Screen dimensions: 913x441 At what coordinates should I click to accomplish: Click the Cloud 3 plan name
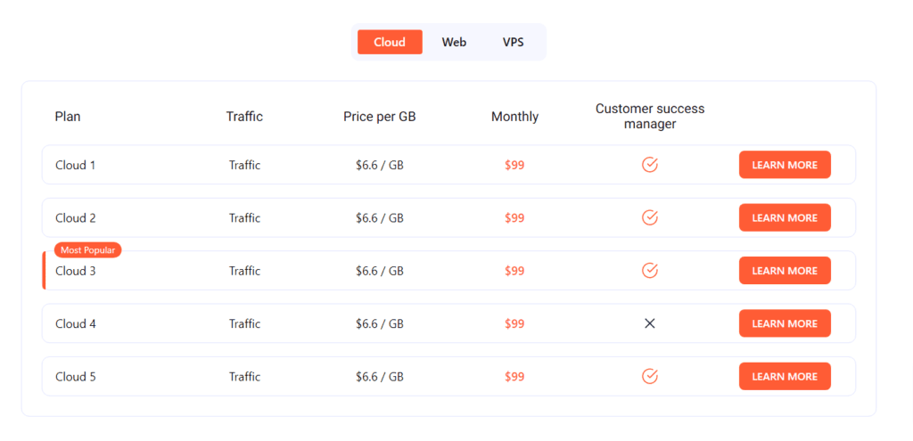tap(76, 271)
